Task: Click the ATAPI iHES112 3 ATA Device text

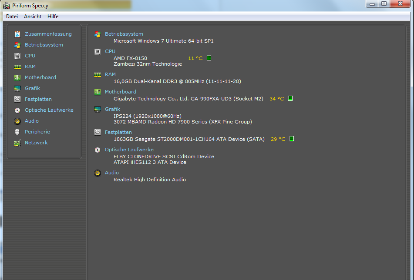Action: tap(150, 162)
